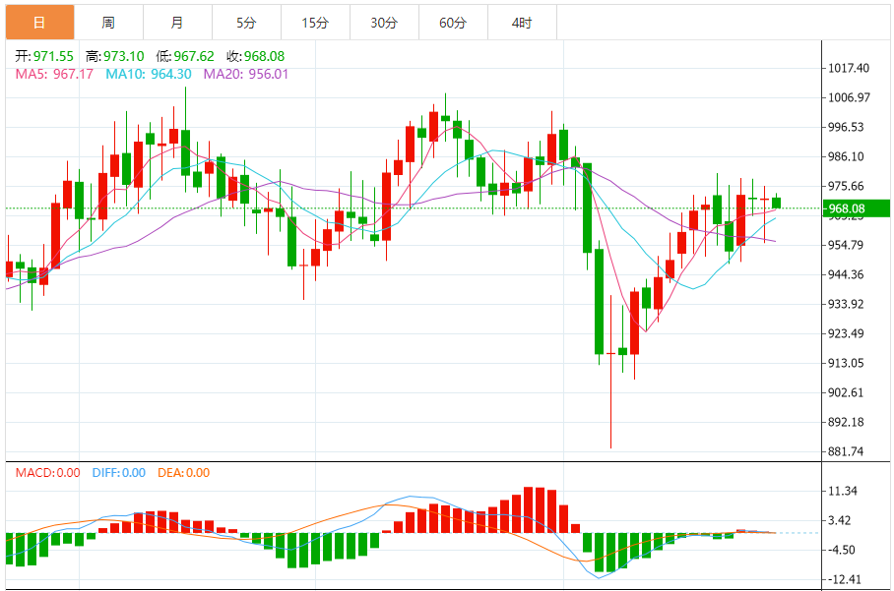The image size is (894, 591).
Task: Click the -12.41 MACD axis label
Action: coord(845,579)
